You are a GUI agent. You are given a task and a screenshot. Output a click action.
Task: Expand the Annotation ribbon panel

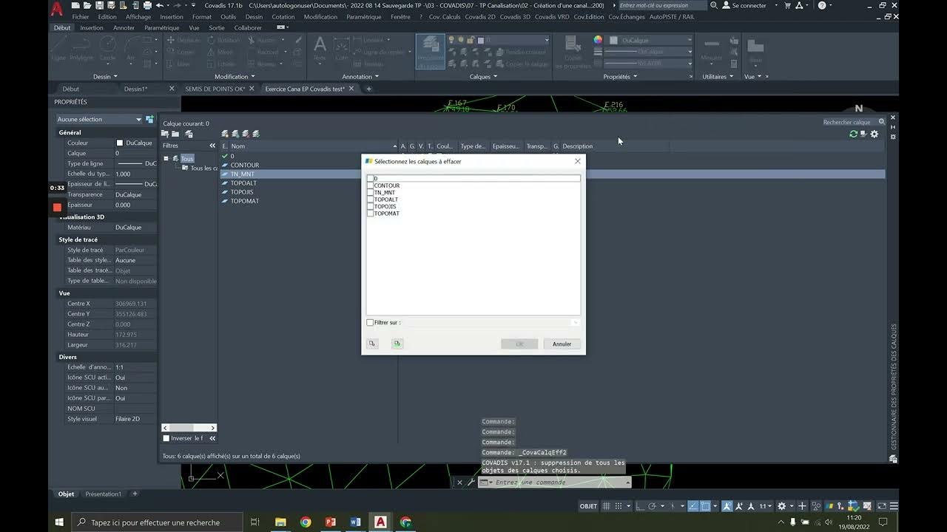point(360,76)
